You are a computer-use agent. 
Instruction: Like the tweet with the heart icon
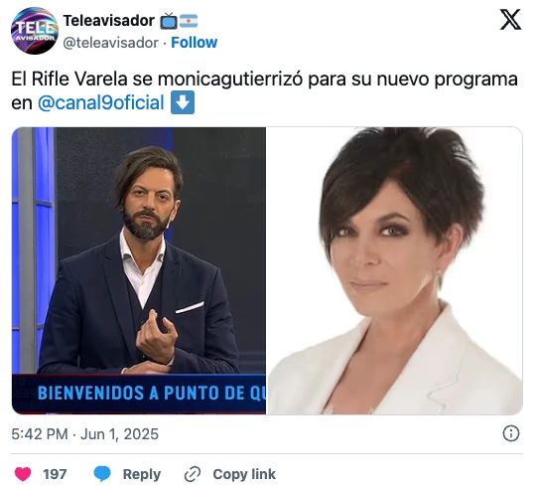click(23, 474)
